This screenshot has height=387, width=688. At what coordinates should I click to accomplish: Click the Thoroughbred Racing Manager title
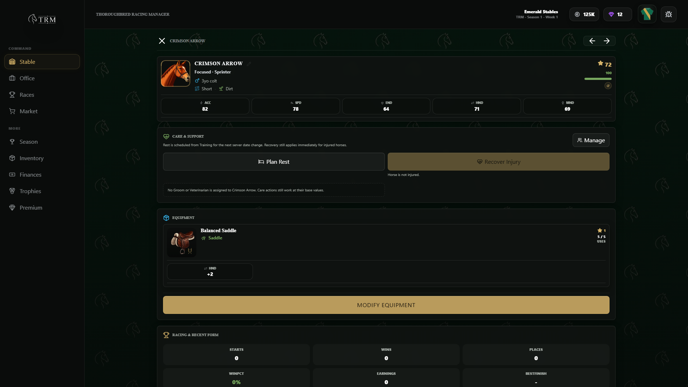pyautogui.click(x=133, y=14)
